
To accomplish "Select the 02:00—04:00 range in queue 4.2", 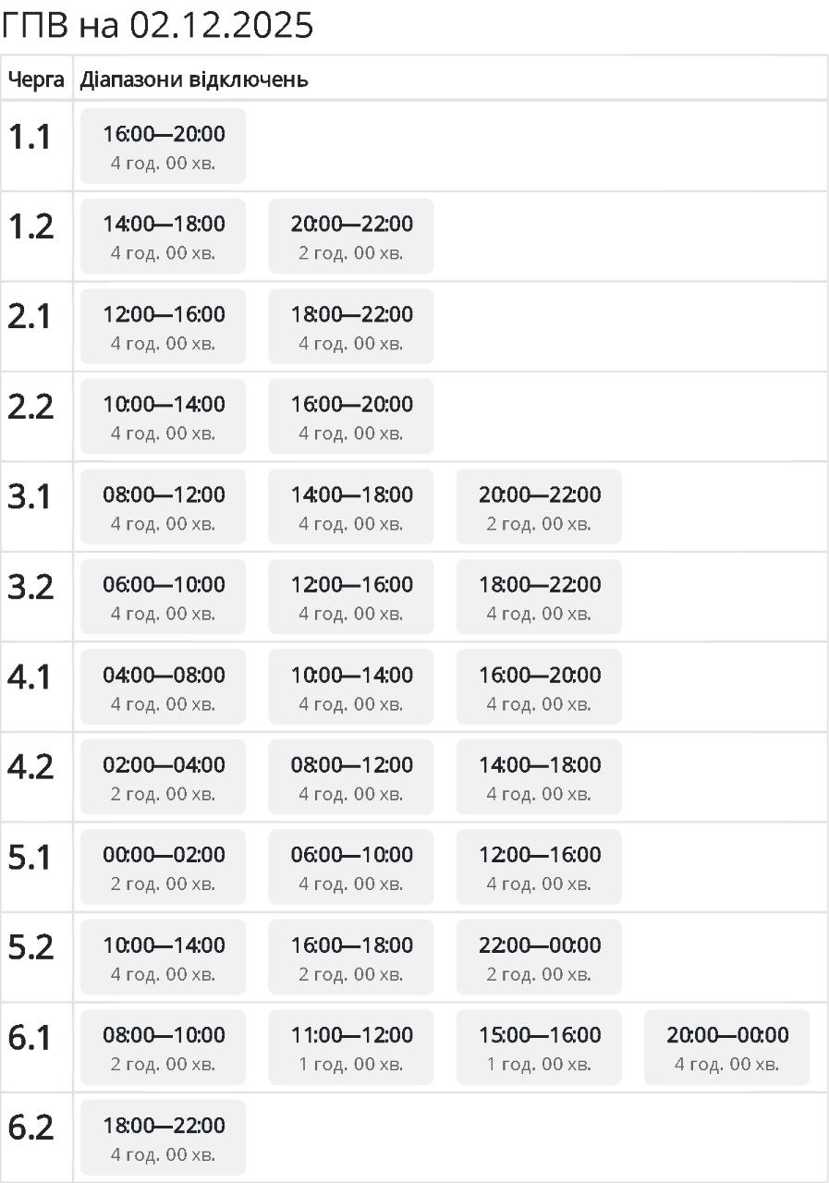I will click(x=163, y=777).
